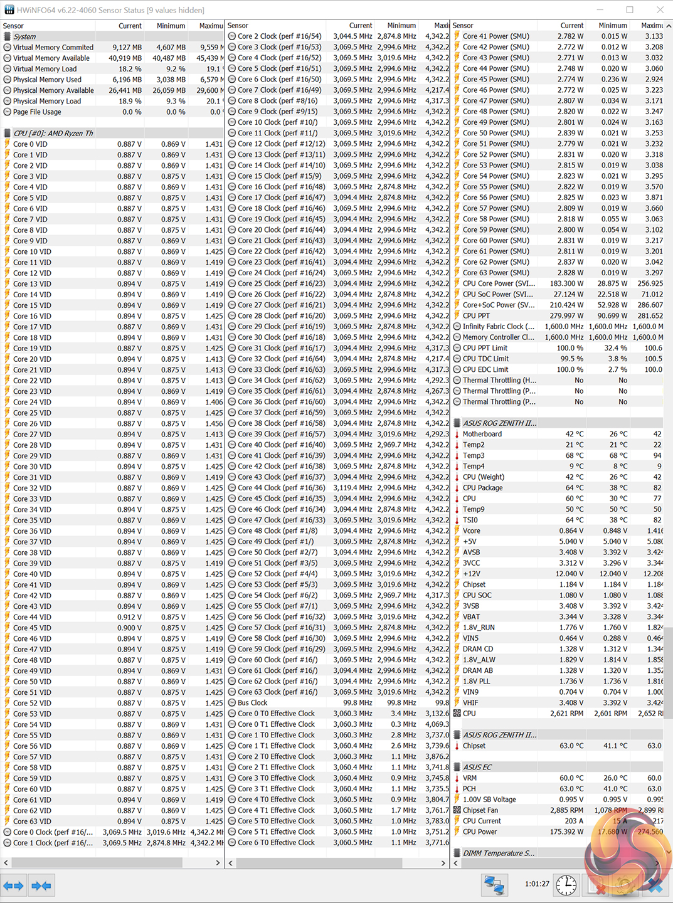Click the thermometer icon beside Motherboard
The image size is (673, 903).
point(457,434)
